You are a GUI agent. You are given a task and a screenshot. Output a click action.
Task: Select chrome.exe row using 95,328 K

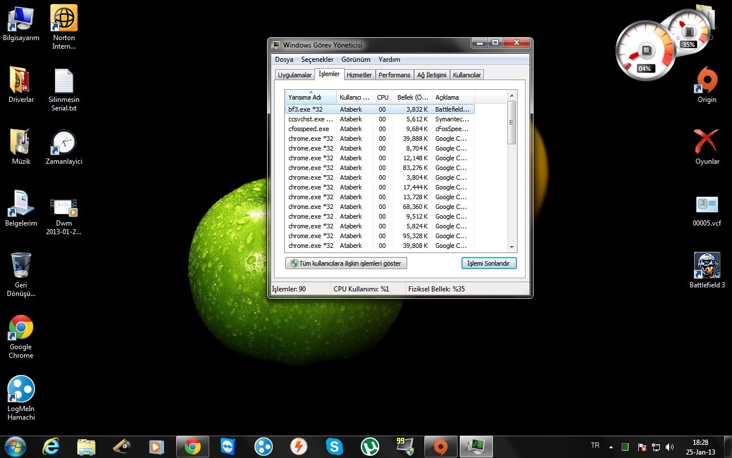[x=380, y=236]
